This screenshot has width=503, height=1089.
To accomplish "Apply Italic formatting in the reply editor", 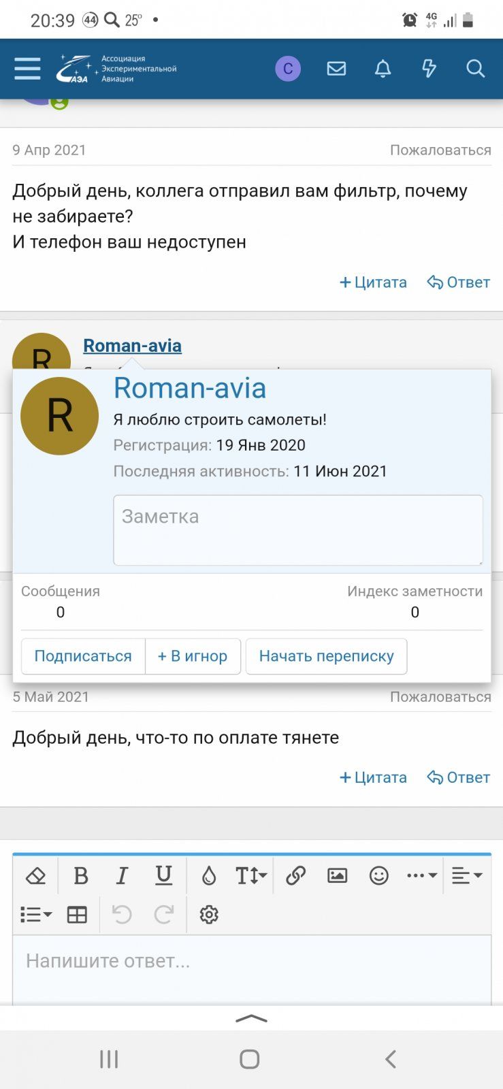I will 122,876.
